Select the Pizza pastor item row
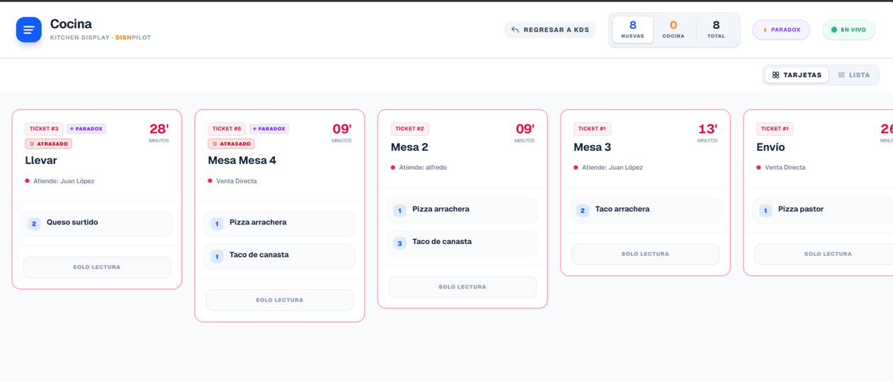This screenshot has width=893, height=382. (823, 210)
